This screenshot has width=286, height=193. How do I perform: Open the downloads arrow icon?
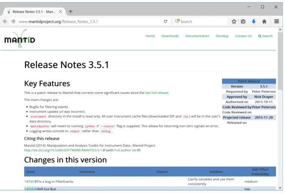point(254,22)
